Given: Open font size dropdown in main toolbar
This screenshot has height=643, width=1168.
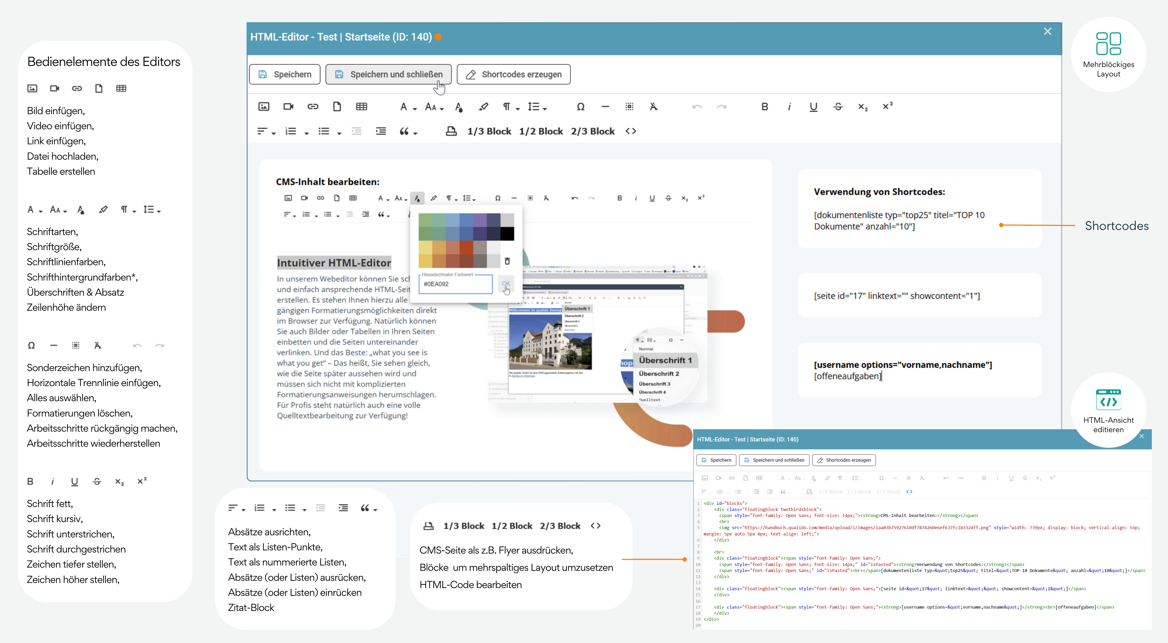Looking at the screenshot, I should coord(434,107).
